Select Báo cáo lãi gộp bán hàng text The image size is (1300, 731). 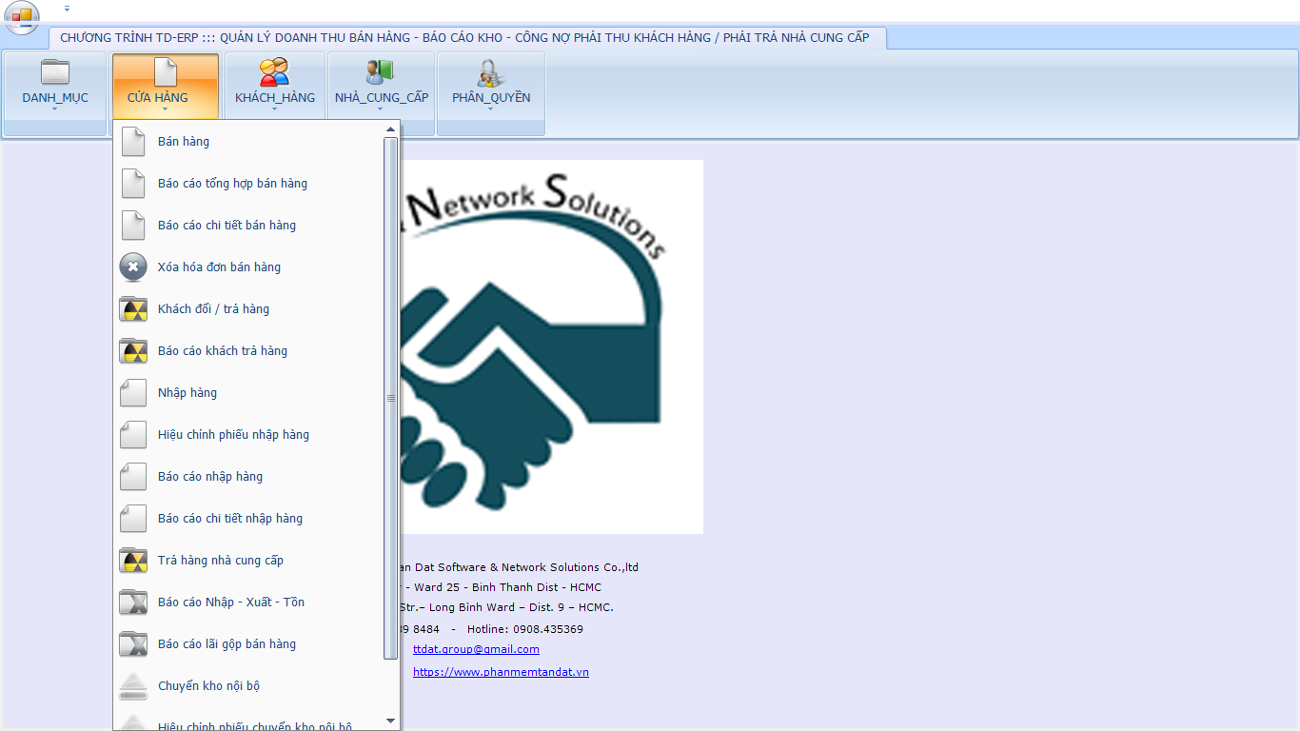point(227,644)
